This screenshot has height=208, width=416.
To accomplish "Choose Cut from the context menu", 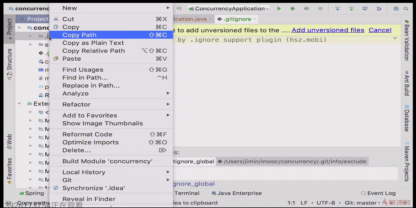I will click(x=111, y=19).
